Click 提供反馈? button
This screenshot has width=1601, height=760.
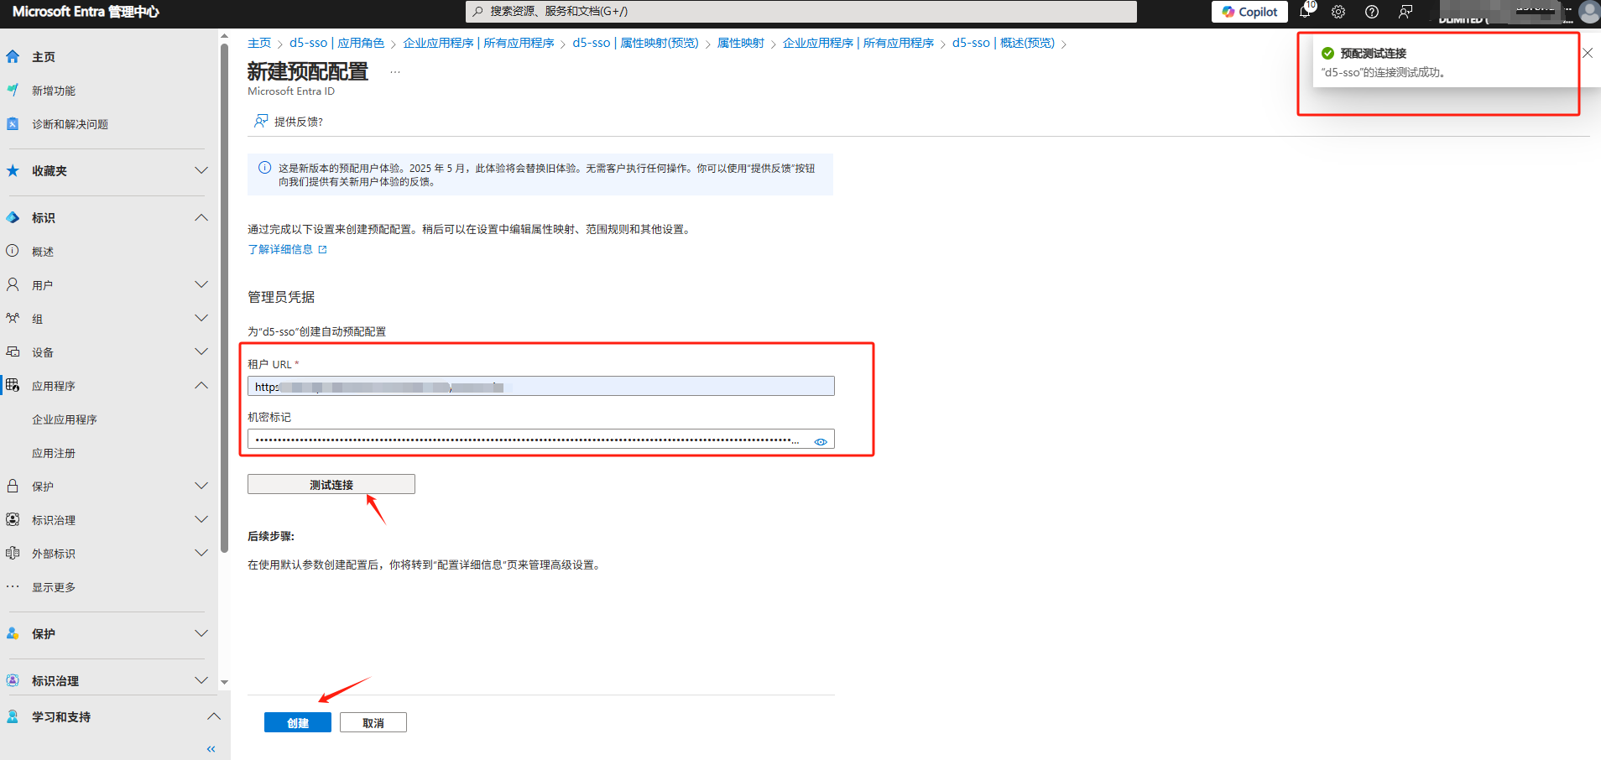(x=289, y=122)
